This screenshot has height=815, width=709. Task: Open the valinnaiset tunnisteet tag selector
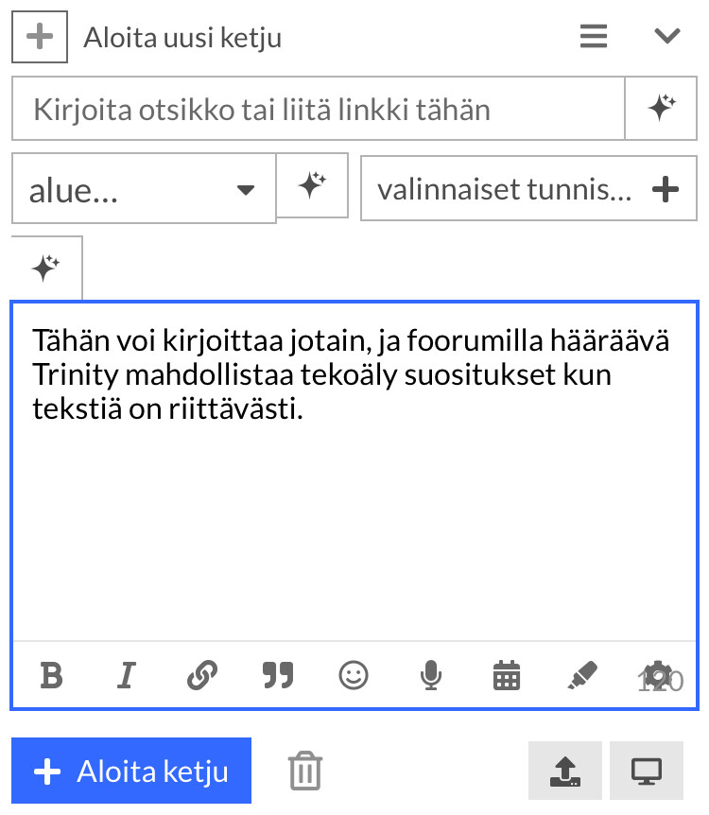(x=527, y=189)
